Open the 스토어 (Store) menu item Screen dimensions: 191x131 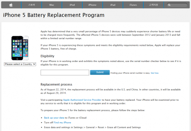31,5
